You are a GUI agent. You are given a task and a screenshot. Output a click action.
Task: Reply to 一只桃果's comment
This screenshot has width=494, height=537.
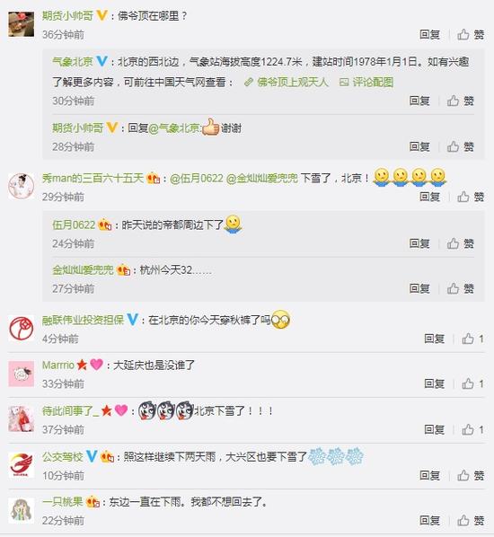pos(429,521)
